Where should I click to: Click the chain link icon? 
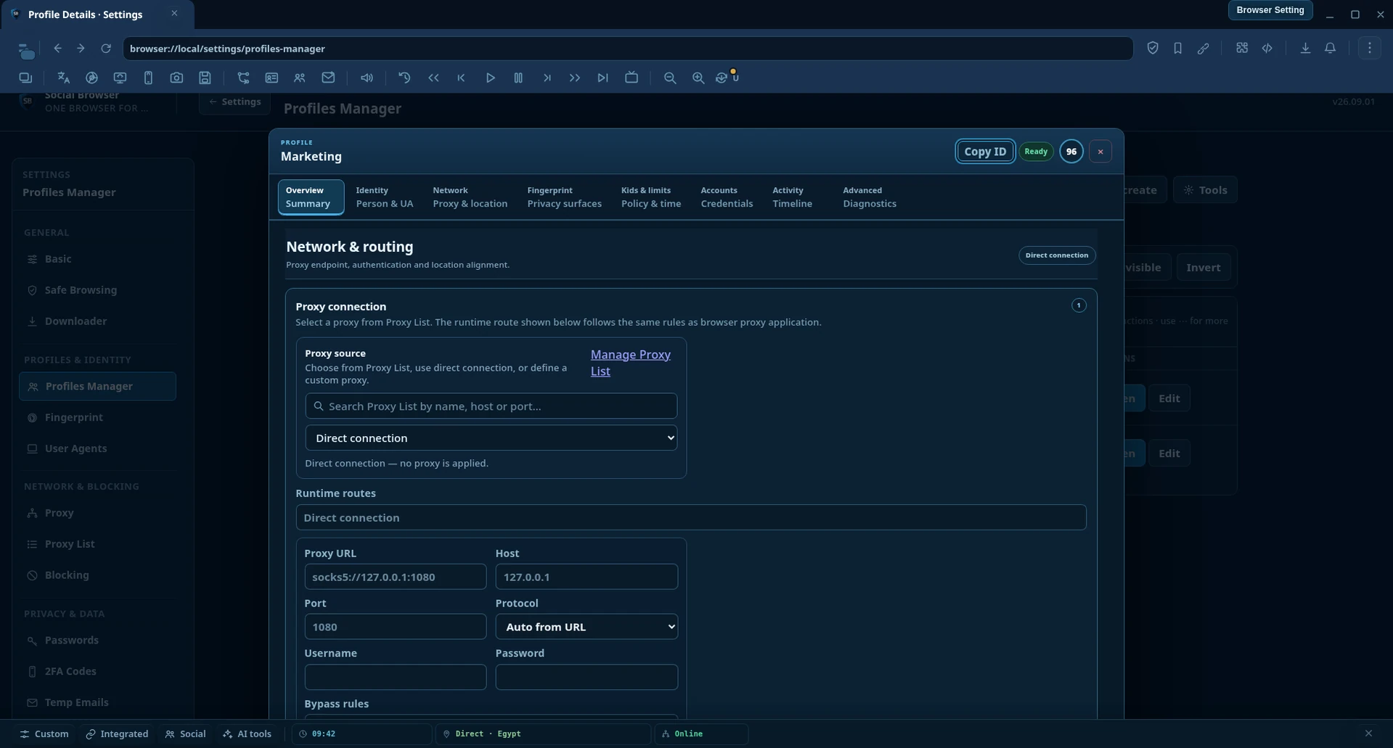click(x=1203, y=48)
